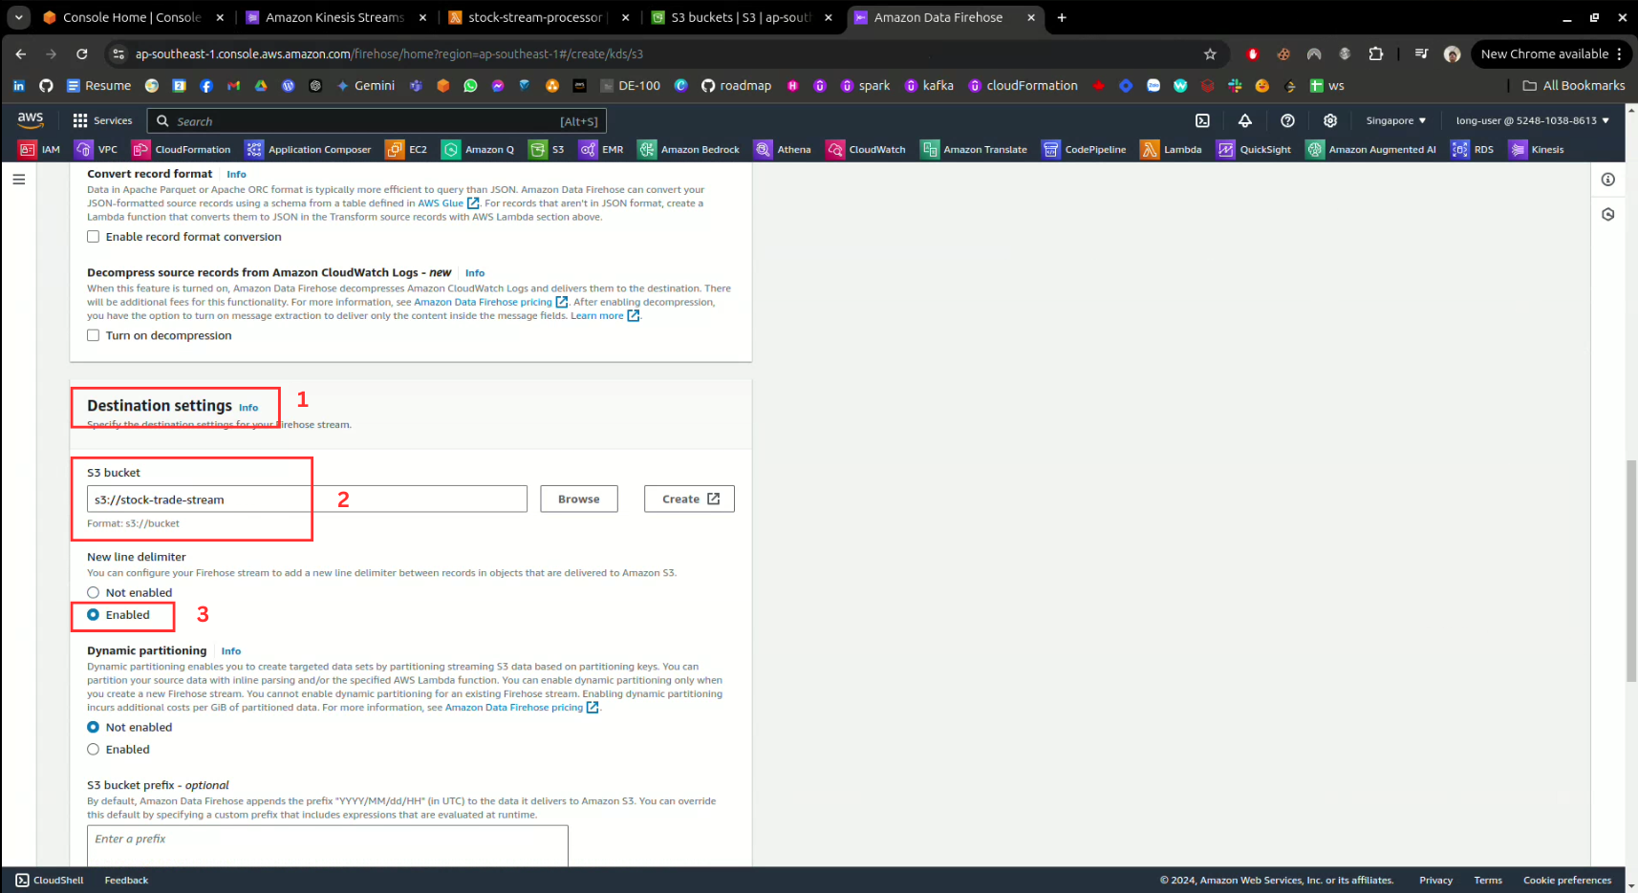Open AWS CloudShell icon in top navigation
1638x893 pixels.
1202,120
